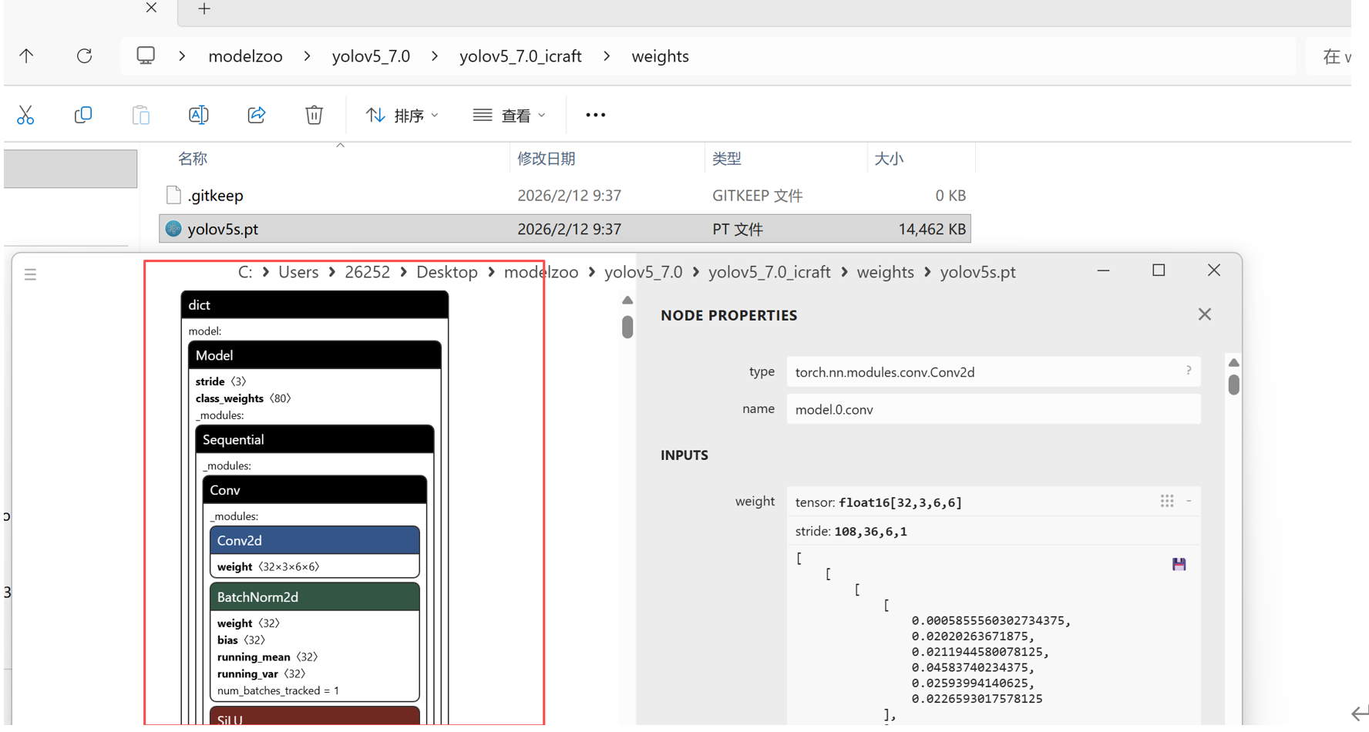Sort by Name (名称) column header
This screenshot has width=1369, height=732.
(192, 159)
